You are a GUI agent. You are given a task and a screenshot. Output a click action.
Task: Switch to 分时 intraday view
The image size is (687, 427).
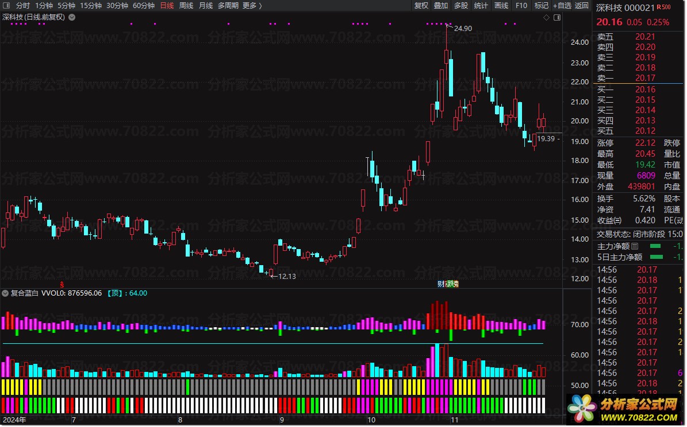(x=23, y=6)
